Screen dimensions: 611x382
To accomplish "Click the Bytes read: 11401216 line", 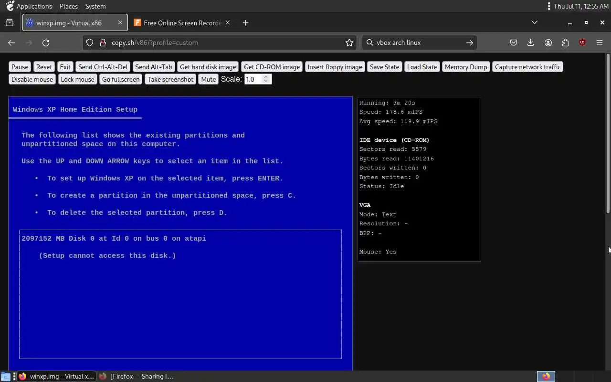I will point(397,159).
